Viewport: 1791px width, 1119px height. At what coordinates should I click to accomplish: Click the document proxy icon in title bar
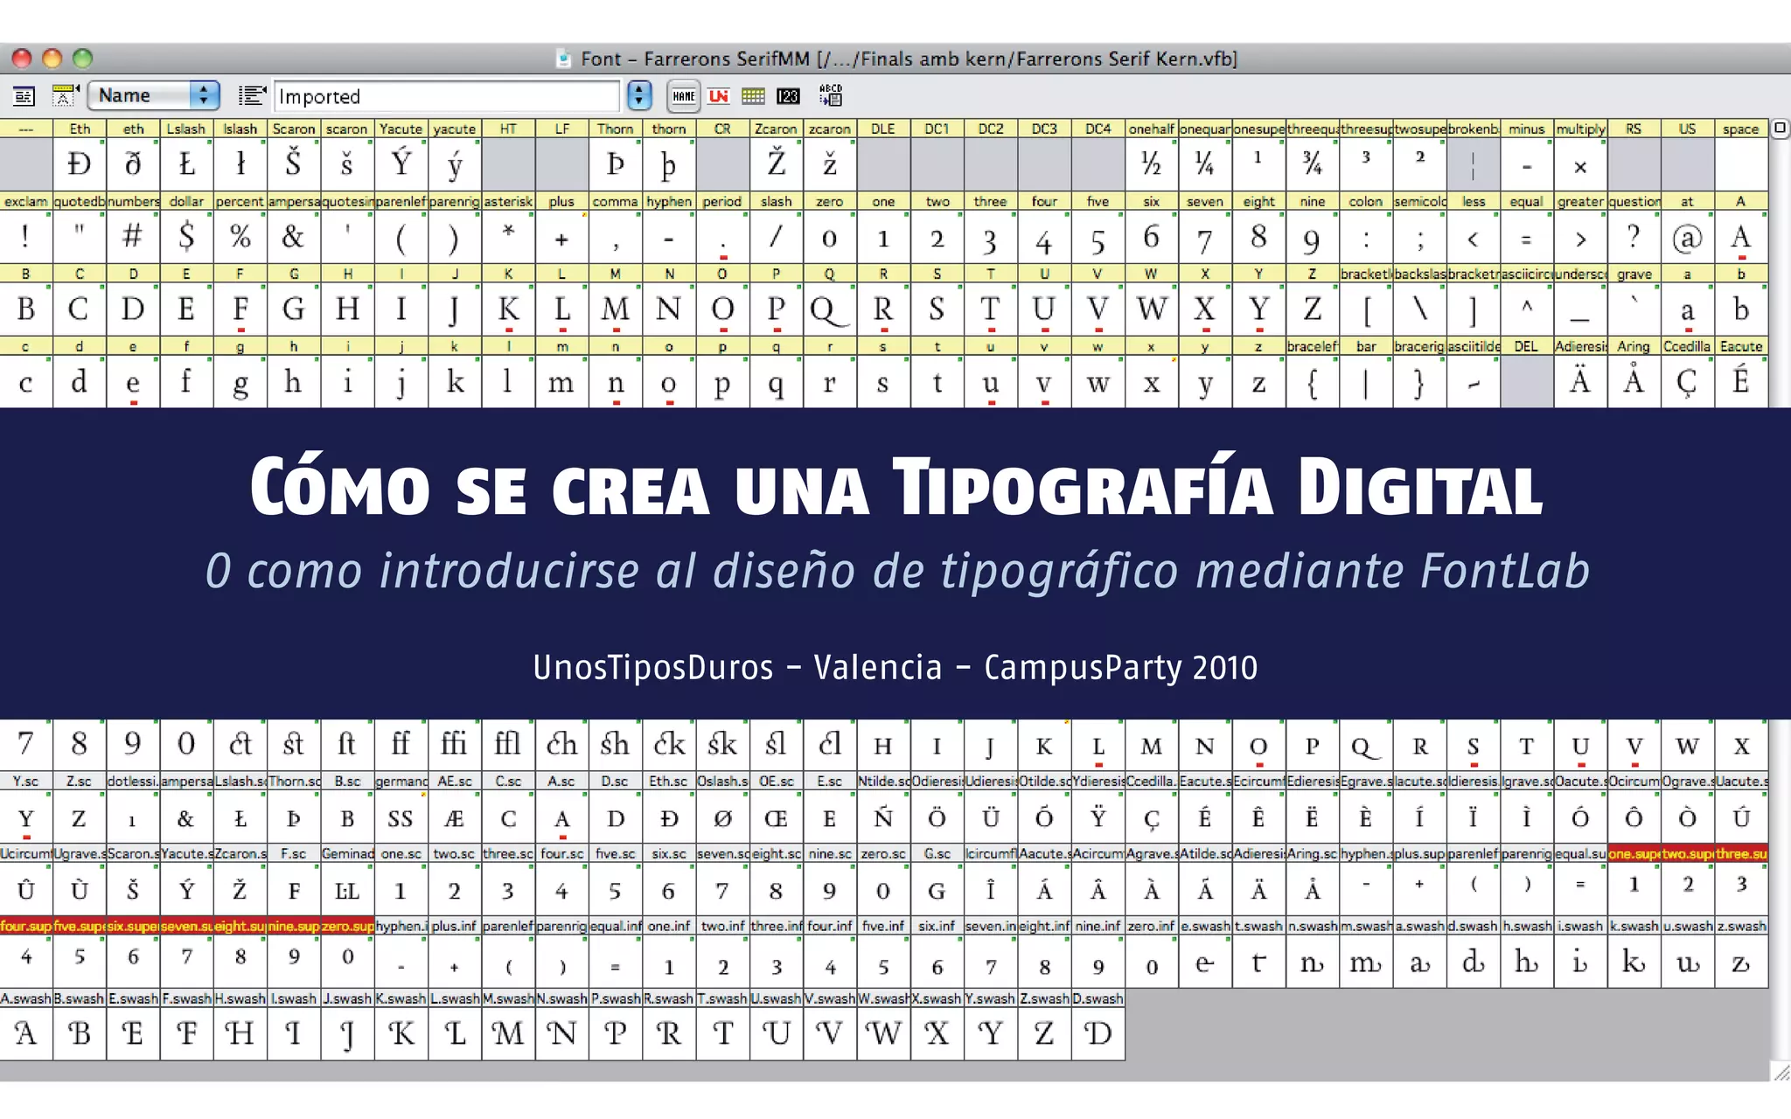[564, 59]
